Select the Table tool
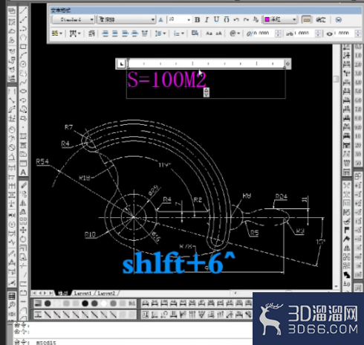364x345 pixels. point(23,164)
